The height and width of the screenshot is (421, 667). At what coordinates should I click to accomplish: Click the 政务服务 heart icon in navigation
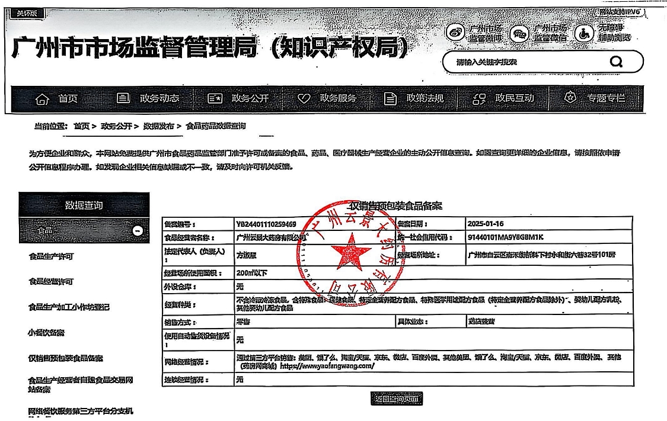304,98
